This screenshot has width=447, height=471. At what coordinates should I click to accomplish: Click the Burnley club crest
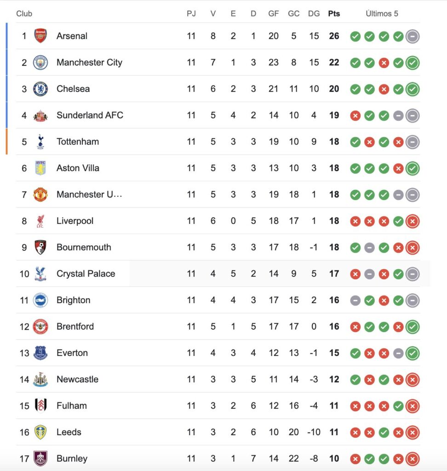40,459
